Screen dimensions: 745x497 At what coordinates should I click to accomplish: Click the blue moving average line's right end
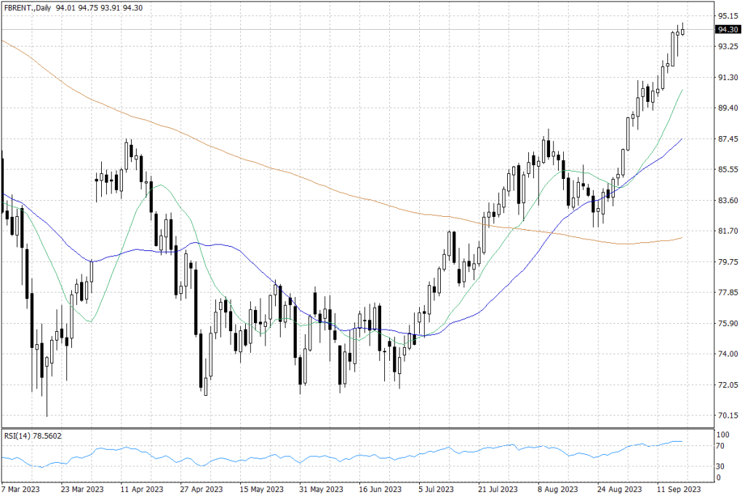click(x=682, y=138)
